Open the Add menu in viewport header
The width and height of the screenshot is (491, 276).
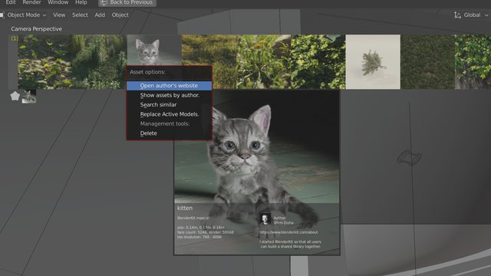(100, 15)
